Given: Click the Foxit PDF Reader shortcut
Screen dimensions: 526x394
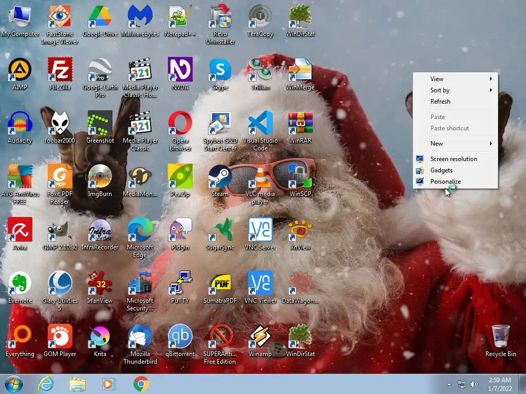Looking at the screenshot, I should pos(60,185).
